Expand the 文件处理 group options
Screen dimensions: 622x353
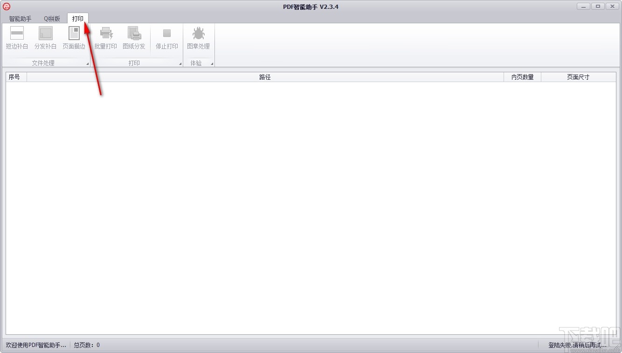(x=87, y=63)
